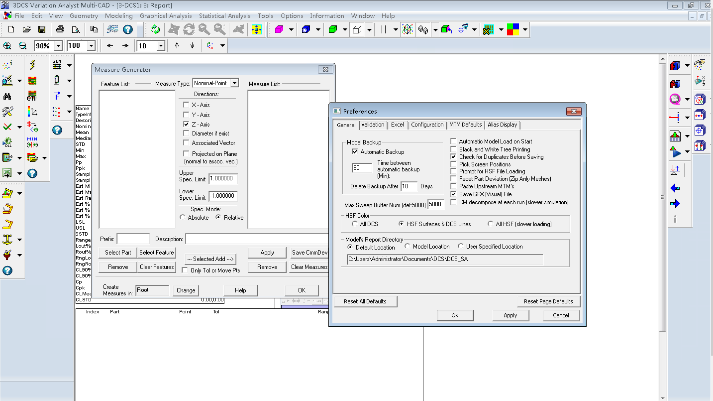Image resolution: width=713 pixels, height=401 pixels.
Task: Open the Graphical Analysis menu
Action: click(x=166, y=16)
